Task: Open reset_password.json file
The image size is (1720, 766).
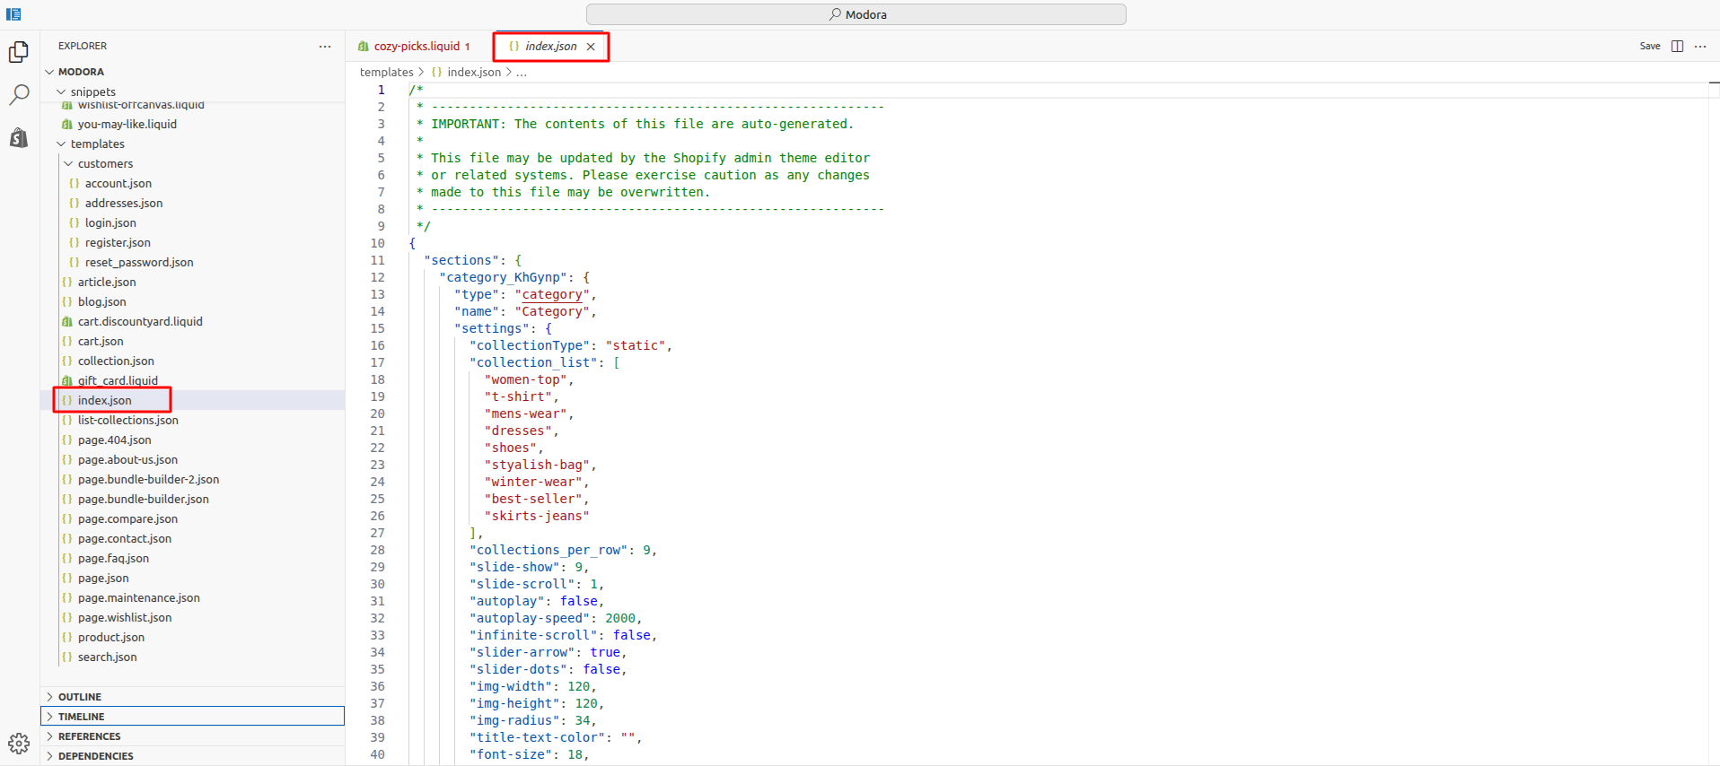Action: point(193,262)
